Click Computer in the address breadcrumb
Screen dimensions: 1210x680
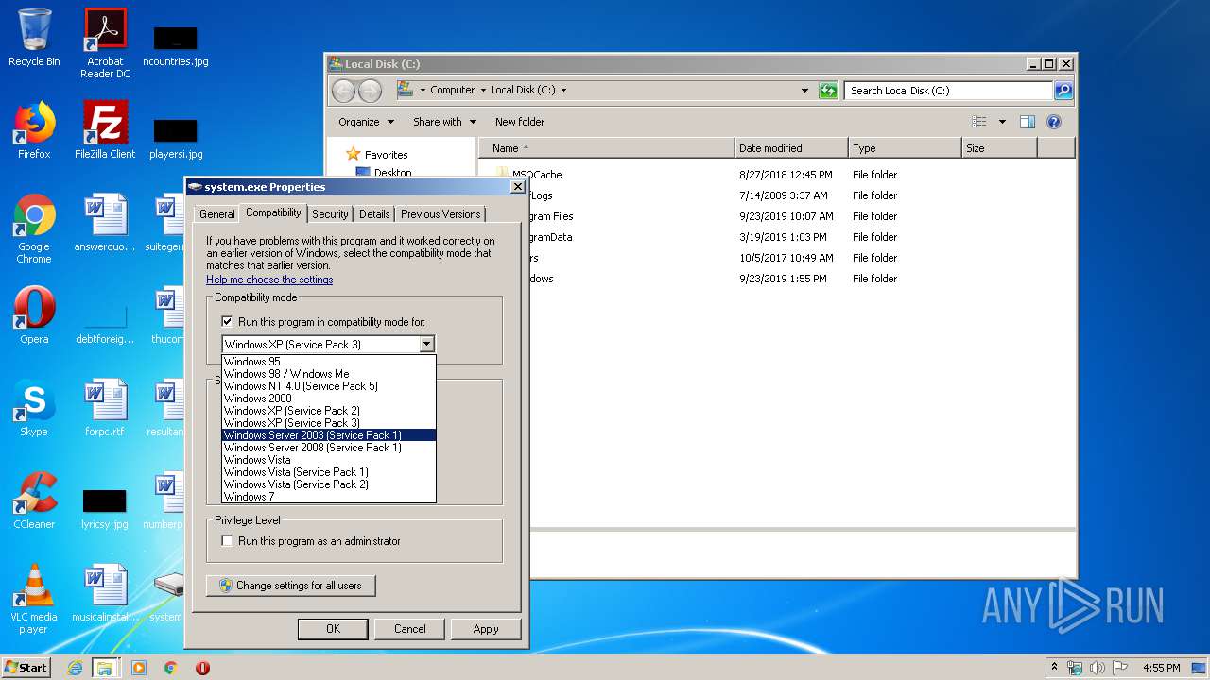tap(452, 91)
